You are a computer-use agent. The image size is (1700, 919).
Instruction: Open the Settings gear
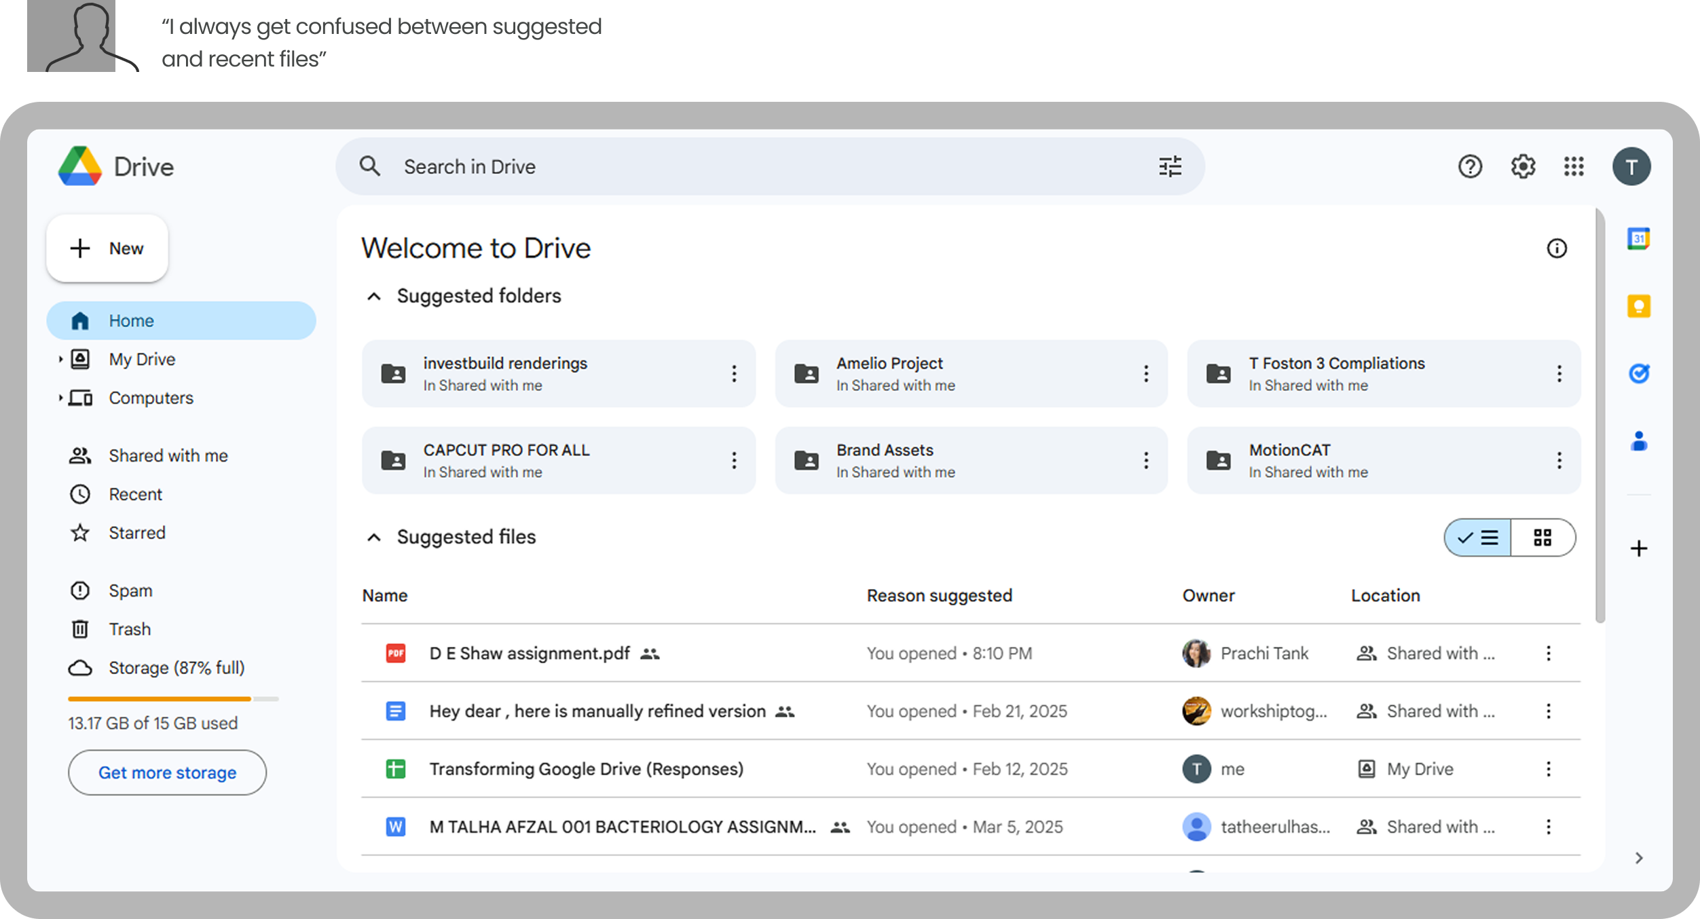coord(1523,166)
